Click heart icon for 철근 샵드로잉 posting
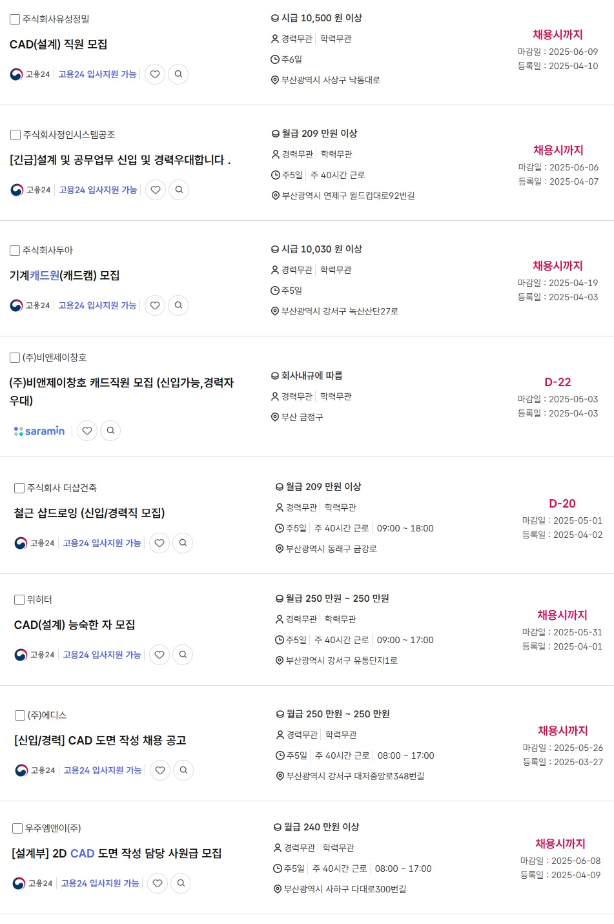 [x=159, y=543]
